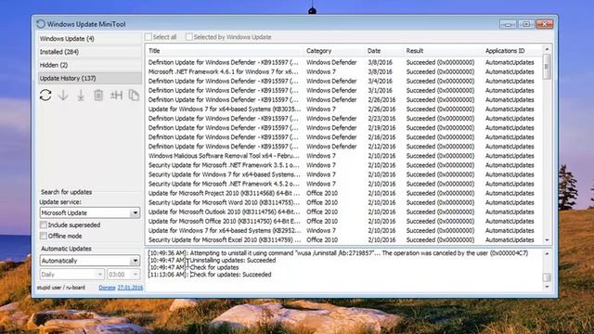The height and width of the screenshot is (334, 594).
Task: Click the 3/1/2016 date cell
Action: (x=380, y=91)
